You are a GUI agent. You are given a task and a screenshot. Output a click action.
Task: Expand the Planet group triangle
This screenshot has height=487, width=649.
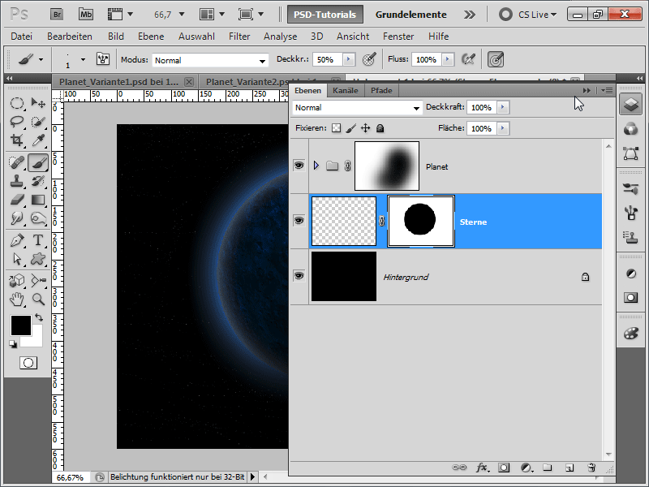click(x=316, y=166)
